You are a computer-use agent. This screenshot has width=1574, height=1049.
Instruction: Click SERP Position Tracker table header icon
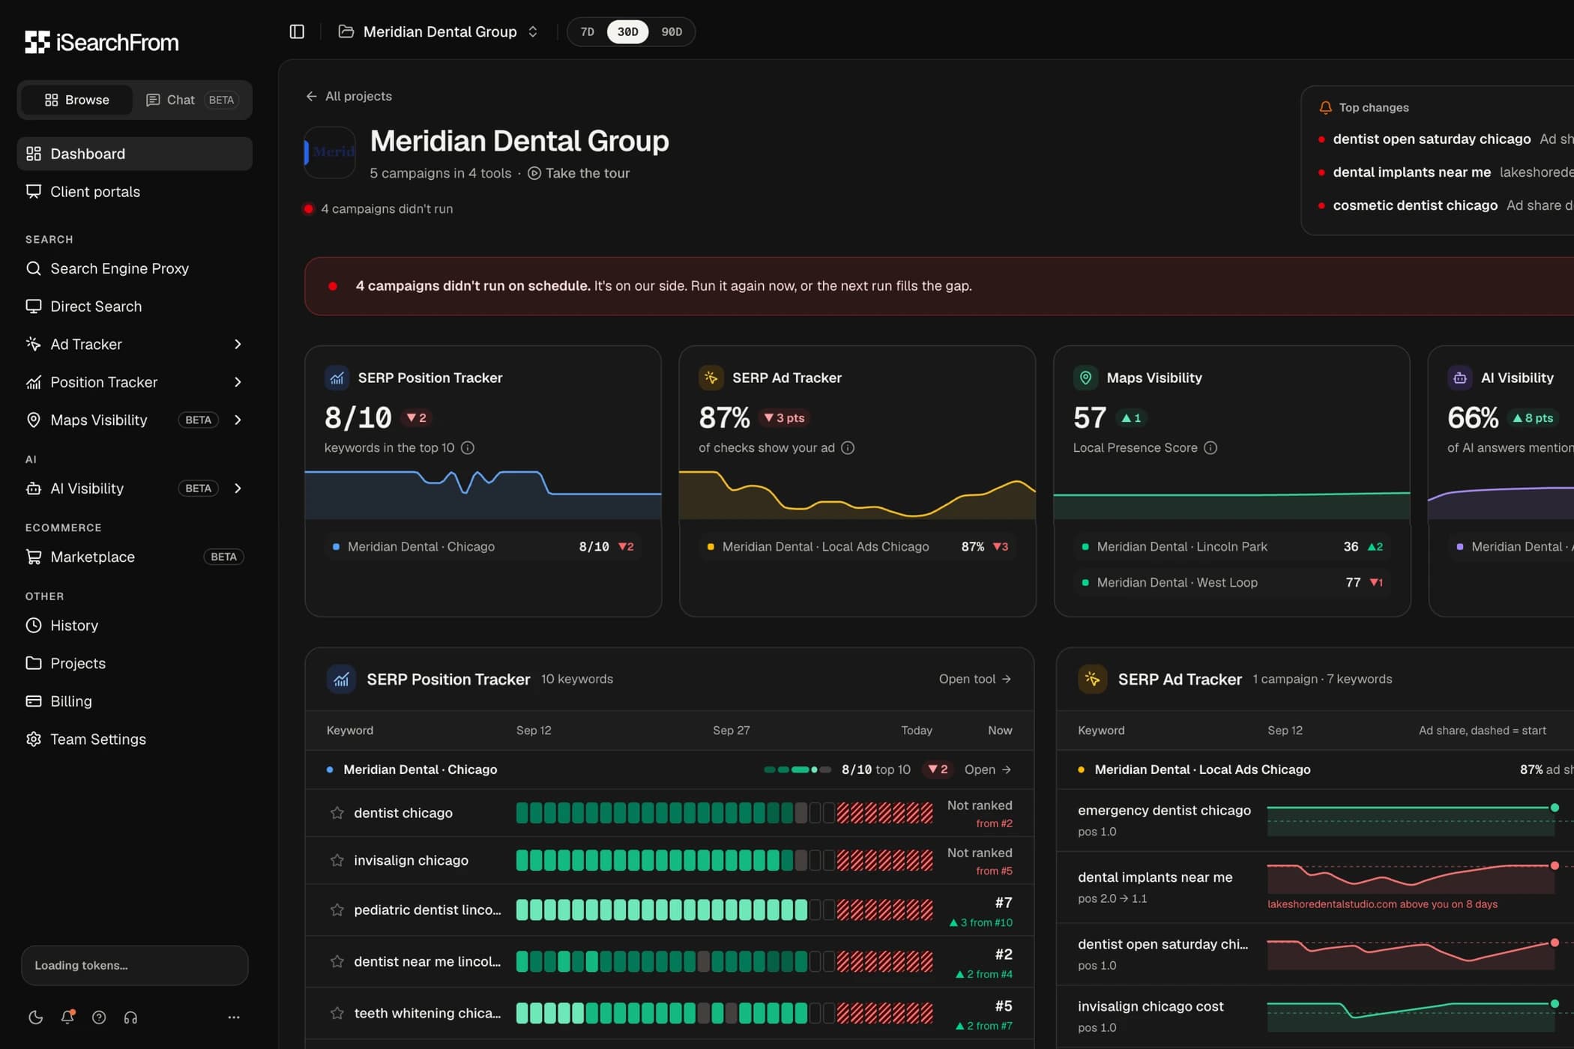341,679
